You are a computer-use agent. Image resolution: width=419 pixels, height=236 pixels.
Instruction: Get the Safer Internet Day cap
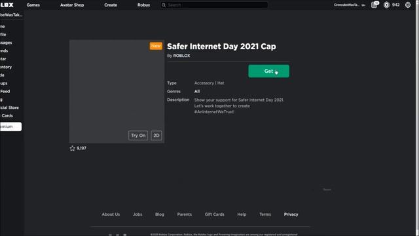click(268, 71)
